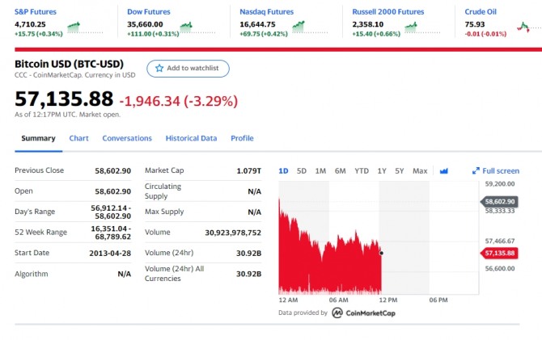
Task: Set chart range to YTD
Action: [362, 170]
